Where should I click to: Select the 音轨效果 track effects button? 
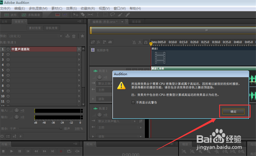point(52,28)
